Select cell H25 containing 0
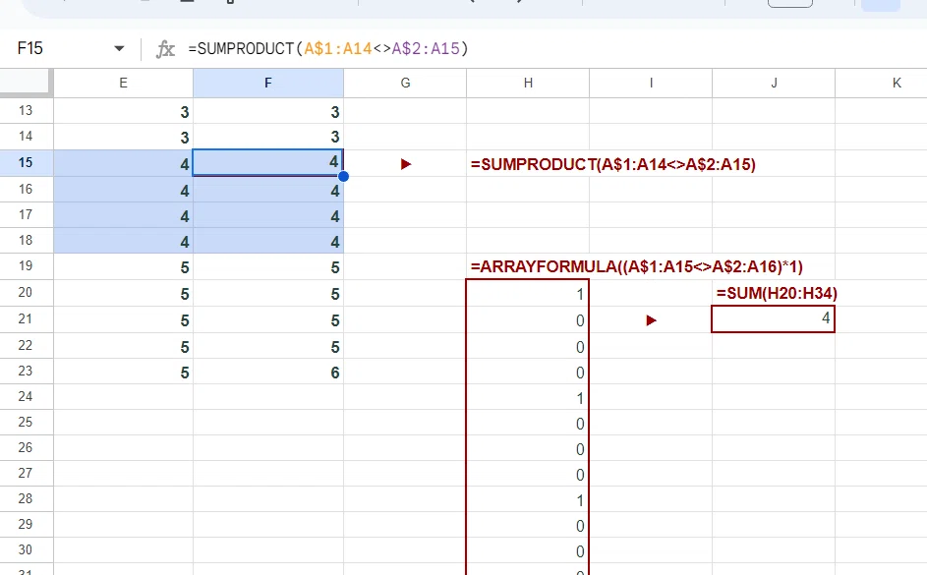Viewport: 927px width, 575px height. pos(528,423)
